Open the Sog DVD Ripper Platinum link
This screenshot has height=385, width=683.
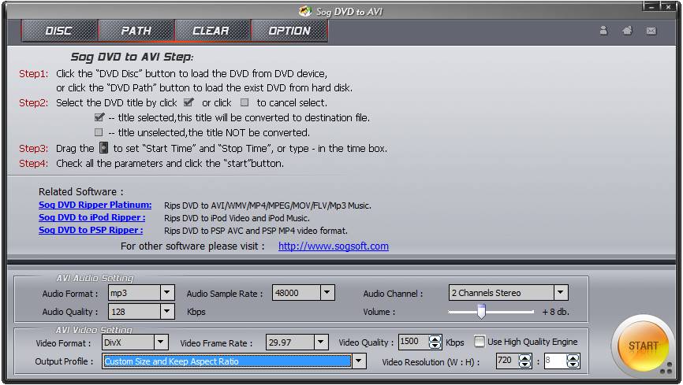[x=95, y=205]
